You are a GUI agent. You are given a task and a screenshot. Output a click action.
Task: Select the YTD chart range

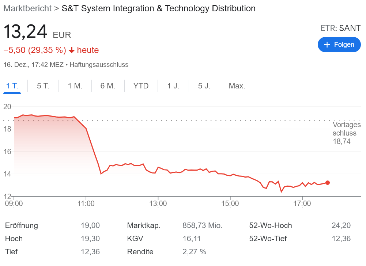pyautogui.click(x=141, y=86)
